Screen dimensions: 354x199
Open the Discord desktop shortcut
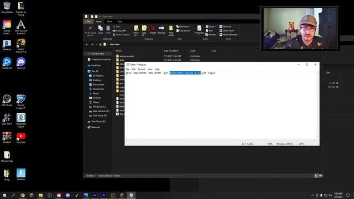point(21,63)
